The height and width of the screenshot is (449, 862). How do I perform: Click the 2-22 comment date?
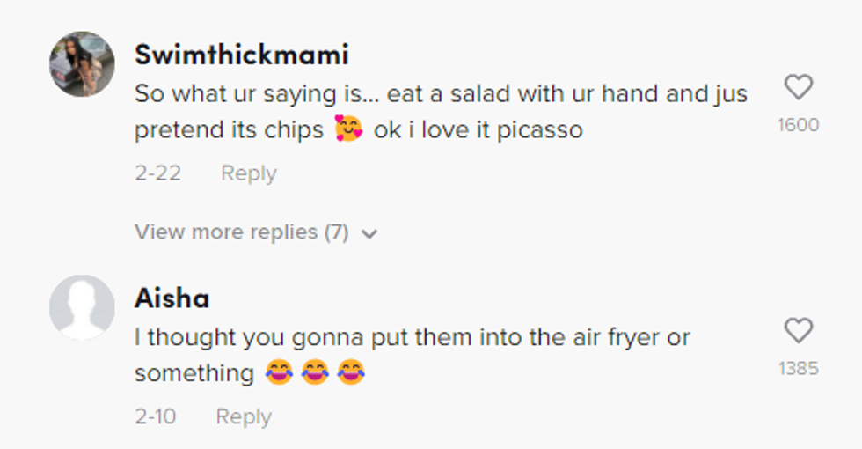[157, 173]
